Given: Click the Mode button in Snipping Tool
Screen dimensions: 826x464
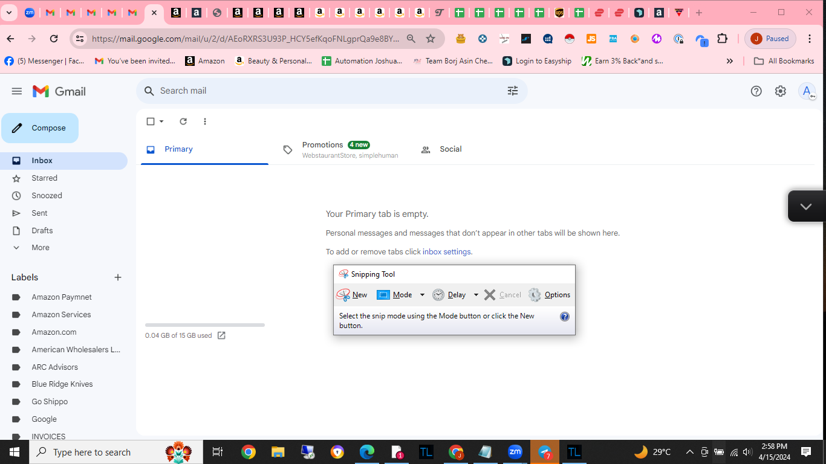Looking at the screenshot, I should point(395,295).
